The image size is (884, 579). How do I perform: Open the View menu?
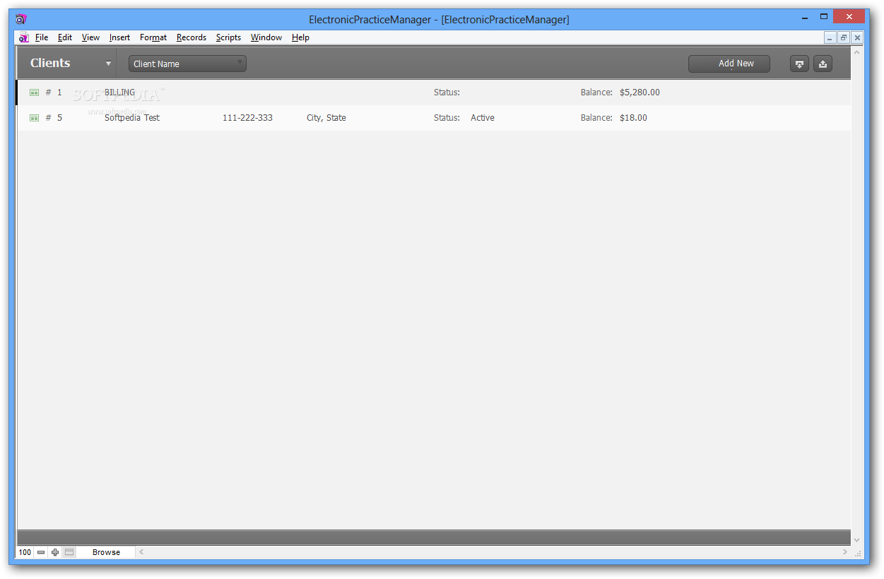tap(90, 37)
